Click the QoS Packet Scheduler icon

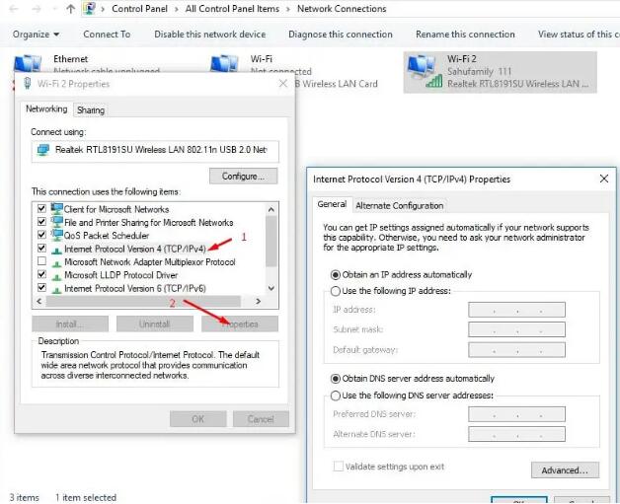(57, 235)
